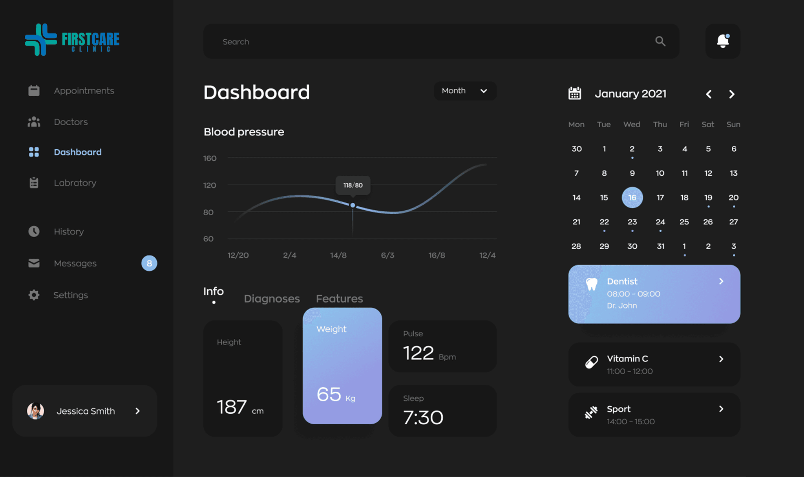
Task: Click the Appointments sidebar icon
Action: click(x=33, y=90)
